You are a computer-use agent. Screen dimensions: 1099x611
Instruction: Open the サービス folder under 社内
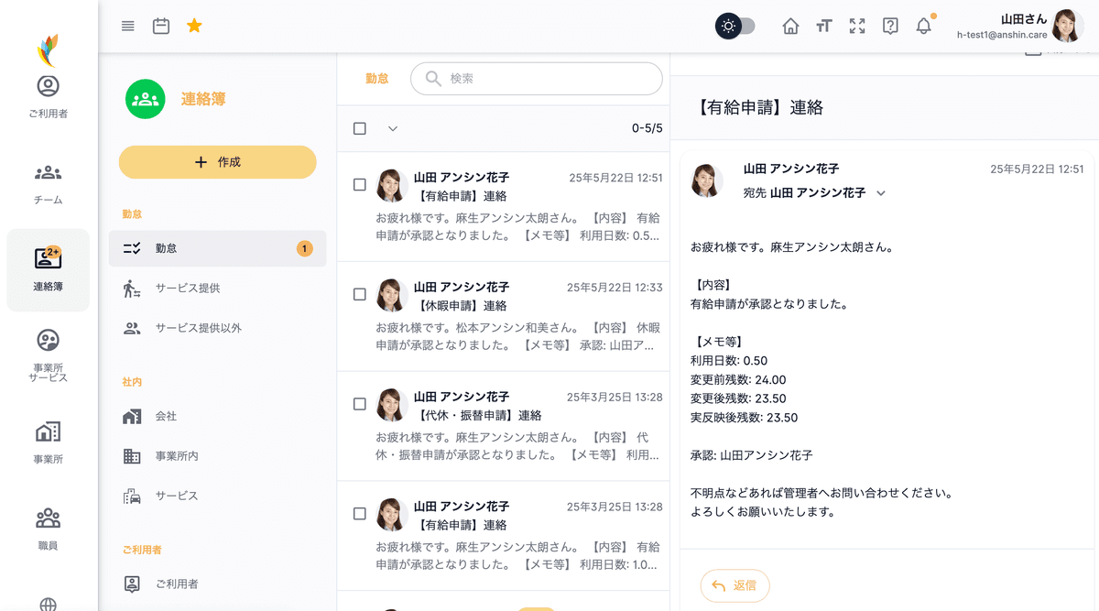[x=218, y=496]
